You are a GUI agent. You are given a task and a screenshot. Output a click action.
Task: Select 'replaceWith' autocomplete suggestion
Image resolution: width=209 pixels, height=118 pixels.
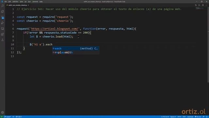pyautogui.click(x=75, y=52)
